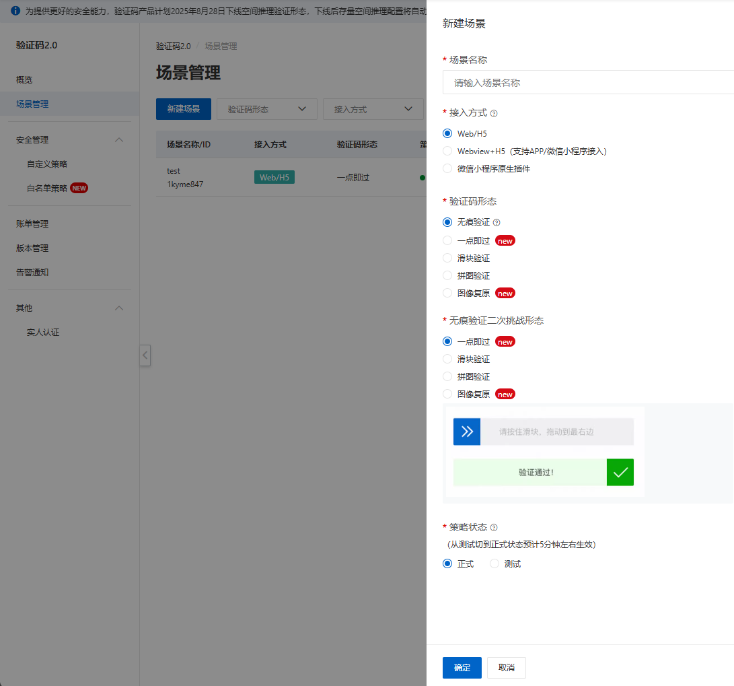Click the double-arrow icon on the captcha slider

click(466, 432)
